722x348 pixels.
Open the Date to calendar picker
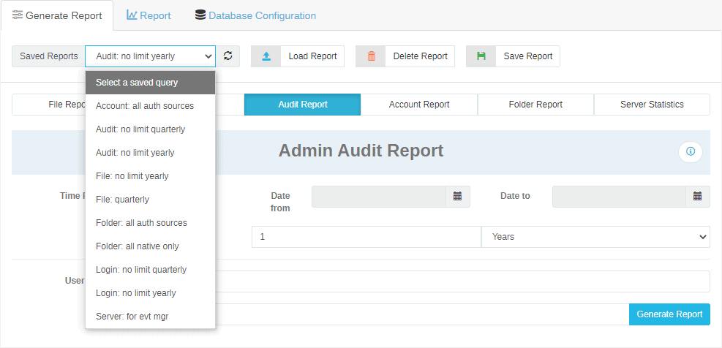[698, 196]
